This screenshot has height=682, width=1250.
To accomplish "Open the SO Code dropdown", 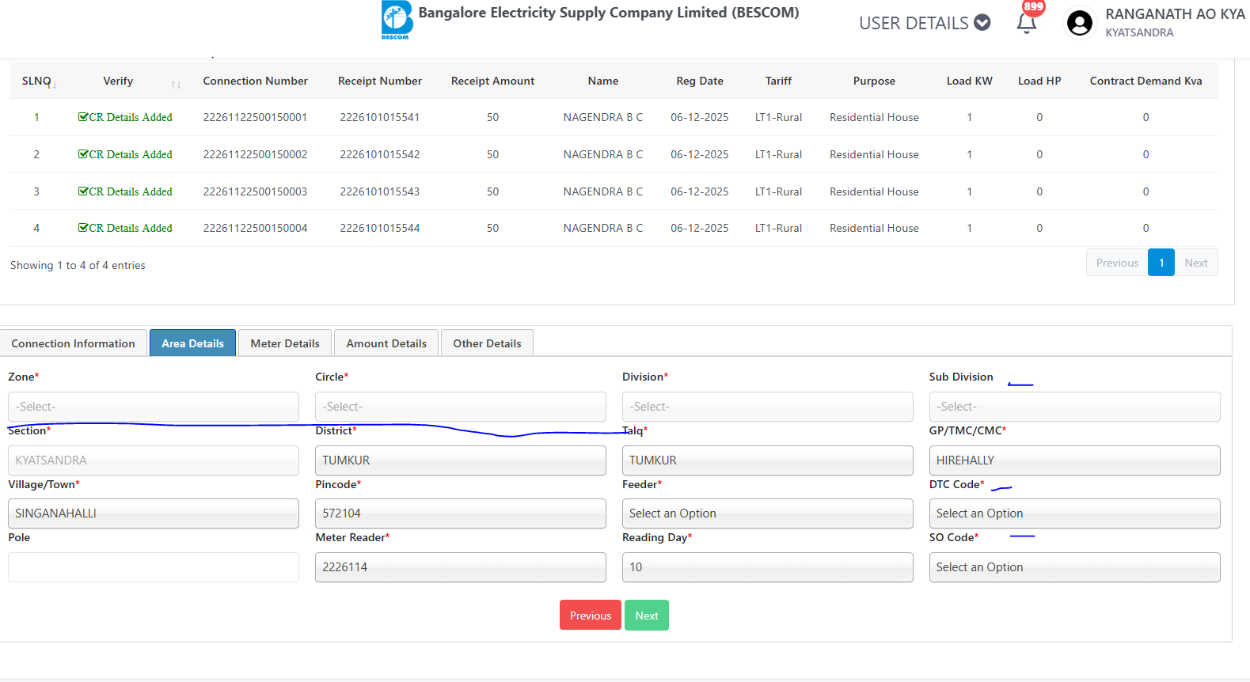I will tap(1073, 567).
